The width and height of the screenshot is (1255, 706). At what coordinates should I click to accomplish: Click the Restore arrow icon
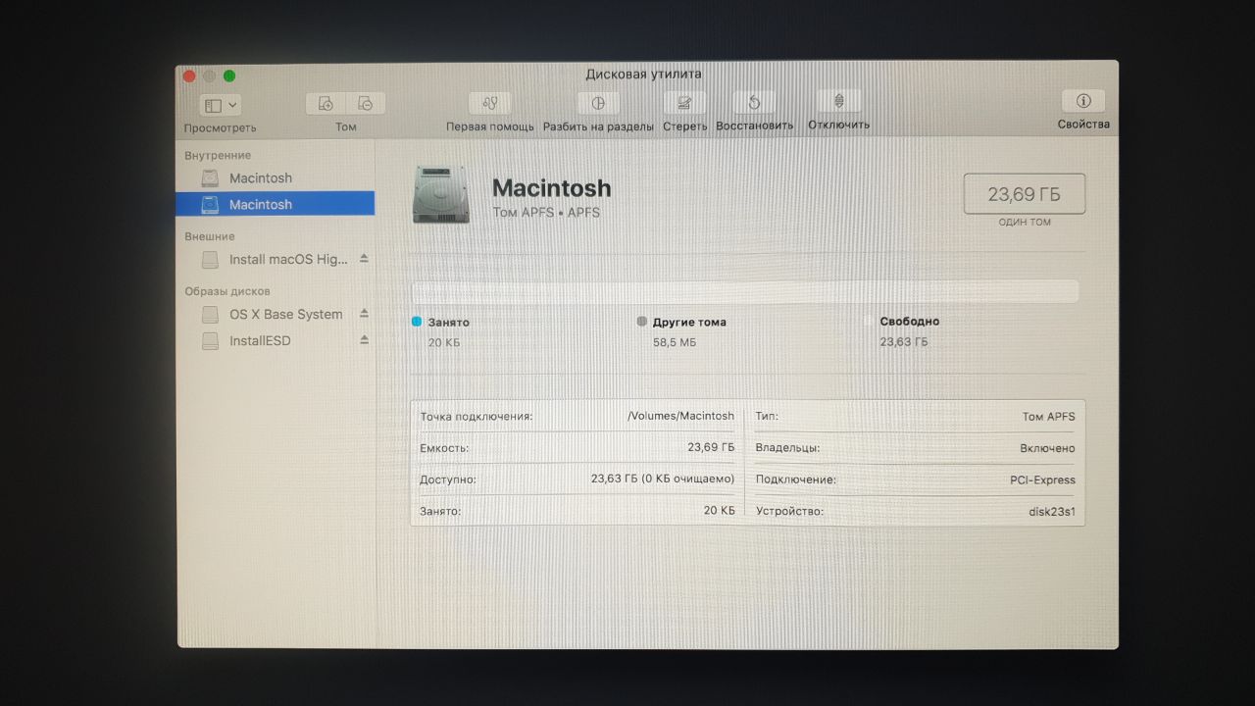pos(754,102)
